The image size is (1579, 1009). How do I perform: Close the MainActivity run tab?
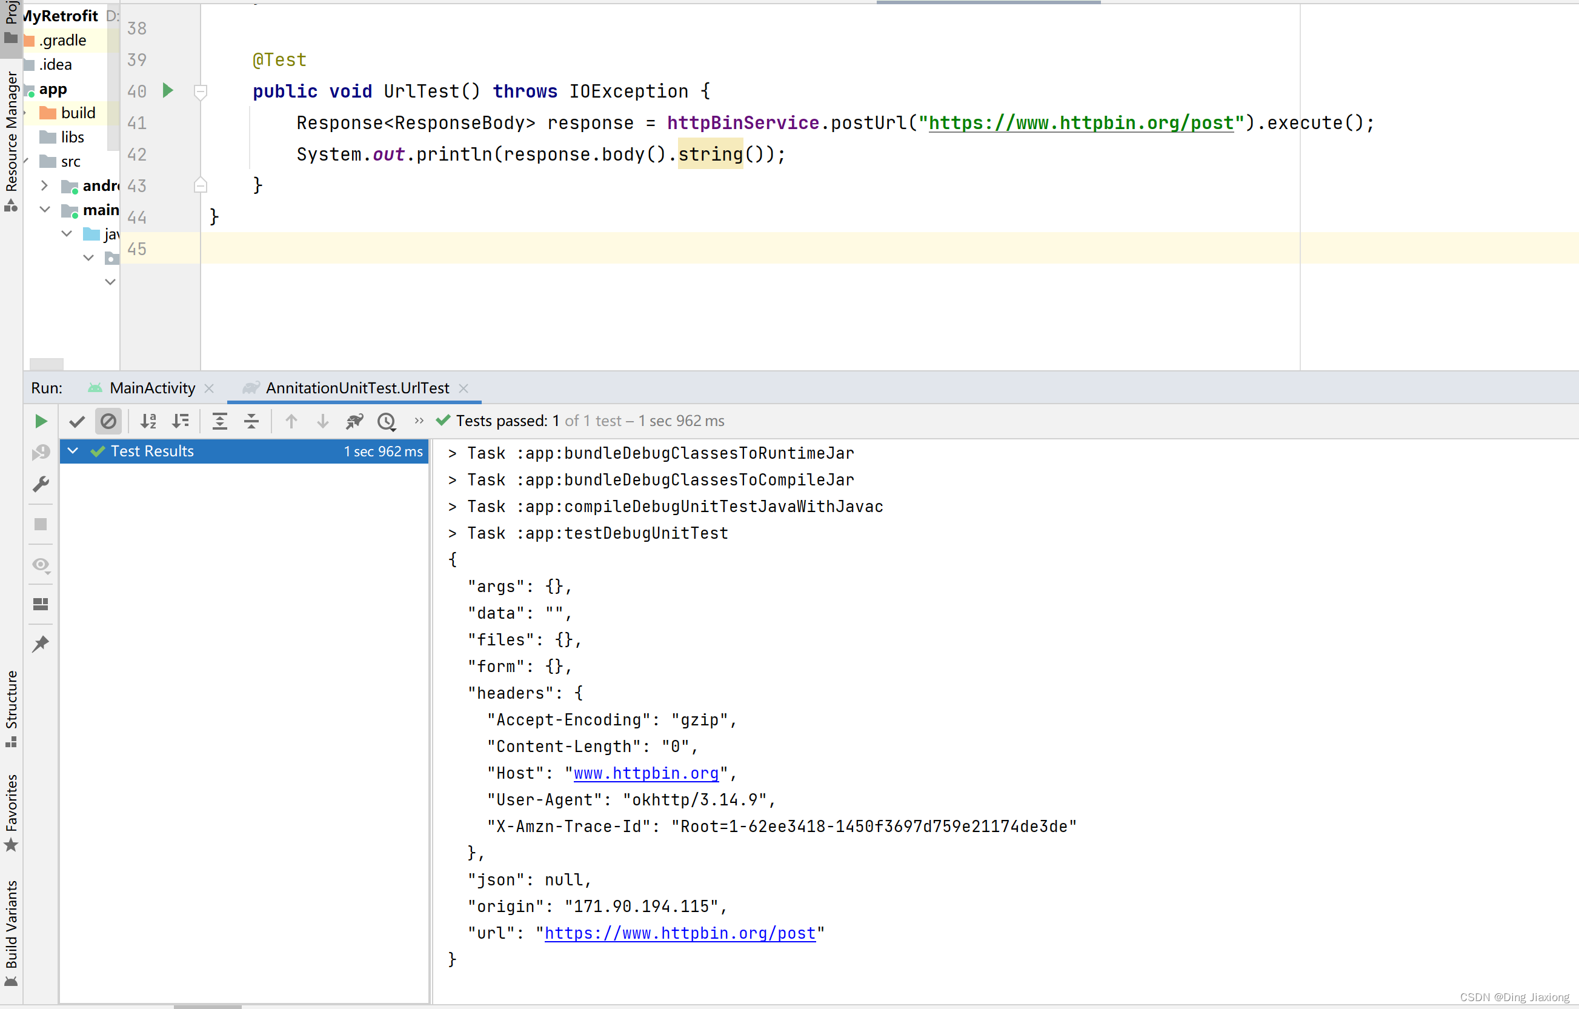pyautogui.click(x=209, y=388)
